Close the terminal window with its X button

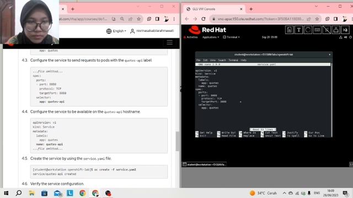[330, 54]
